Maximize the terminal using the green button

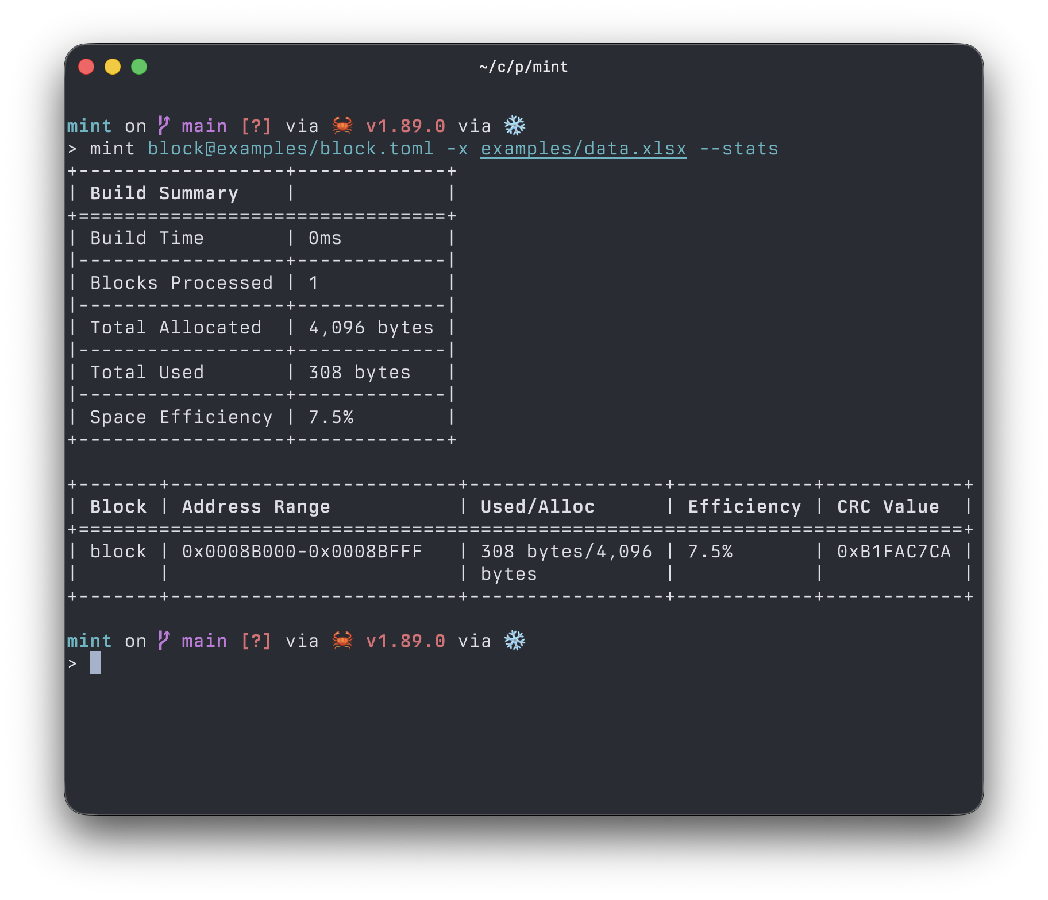point(139,67)
